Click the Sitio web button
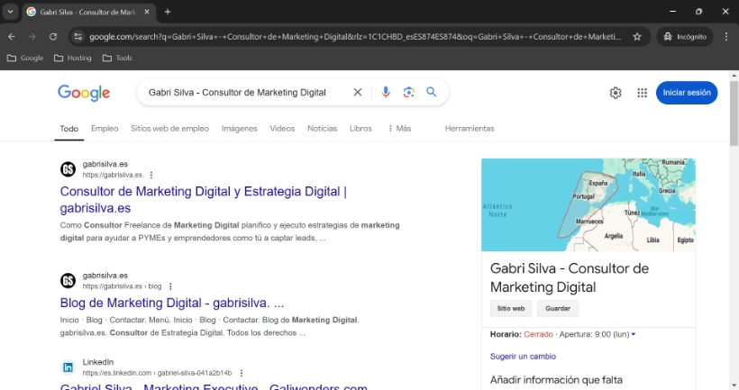 pos(511,309)
